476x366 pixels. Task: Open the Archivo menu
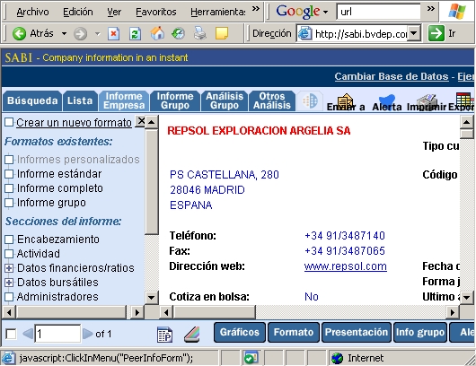point(33,12)
